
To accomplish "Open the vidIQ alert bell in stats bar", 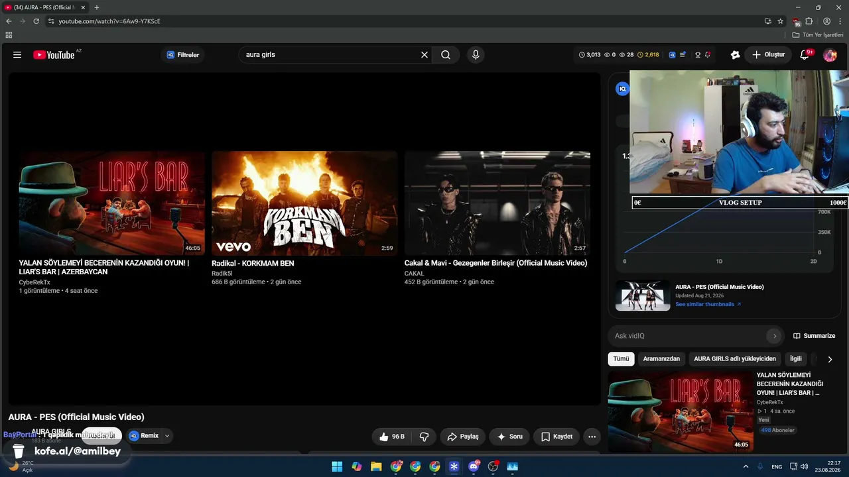I will click(708, 55).
